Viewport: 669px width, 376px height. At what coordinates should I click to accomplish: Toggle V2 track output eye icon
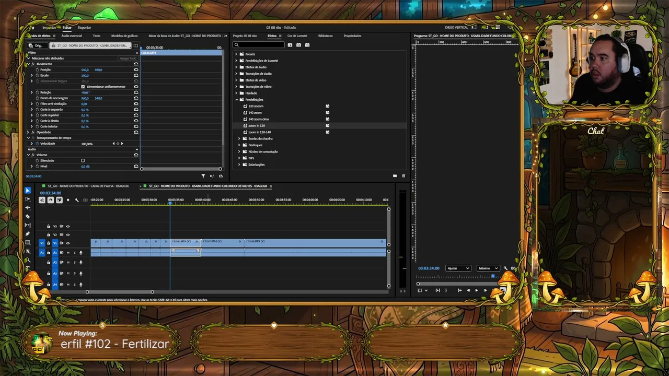point(68,235)
